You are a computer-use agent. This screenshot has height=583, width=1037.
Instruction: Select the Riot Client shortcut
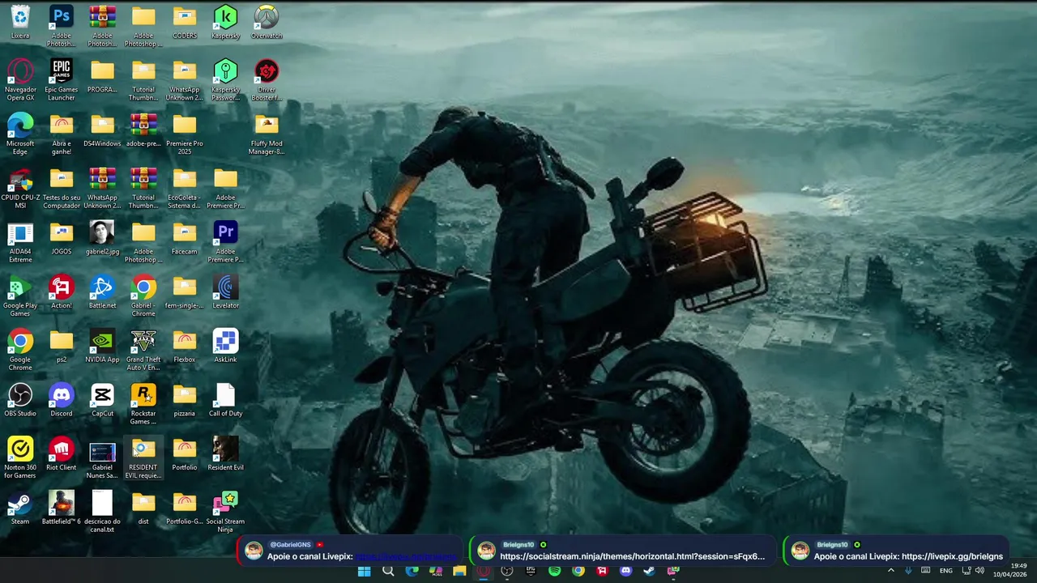[62, 453]
